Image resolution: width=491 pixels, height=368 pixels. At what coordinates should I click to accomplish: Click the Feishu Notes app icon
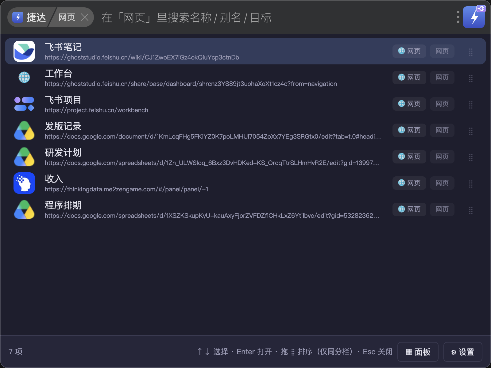coord(24,51)
